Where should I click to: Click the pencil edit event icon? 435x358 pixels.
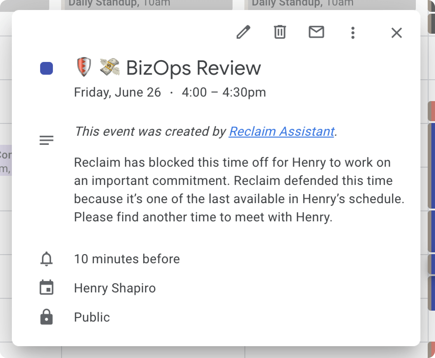(243, 32)
